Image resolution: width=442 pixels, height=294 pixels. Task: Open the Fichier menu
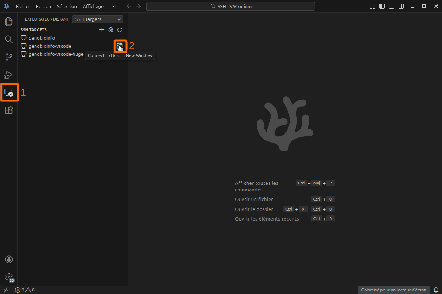[23, 6]
